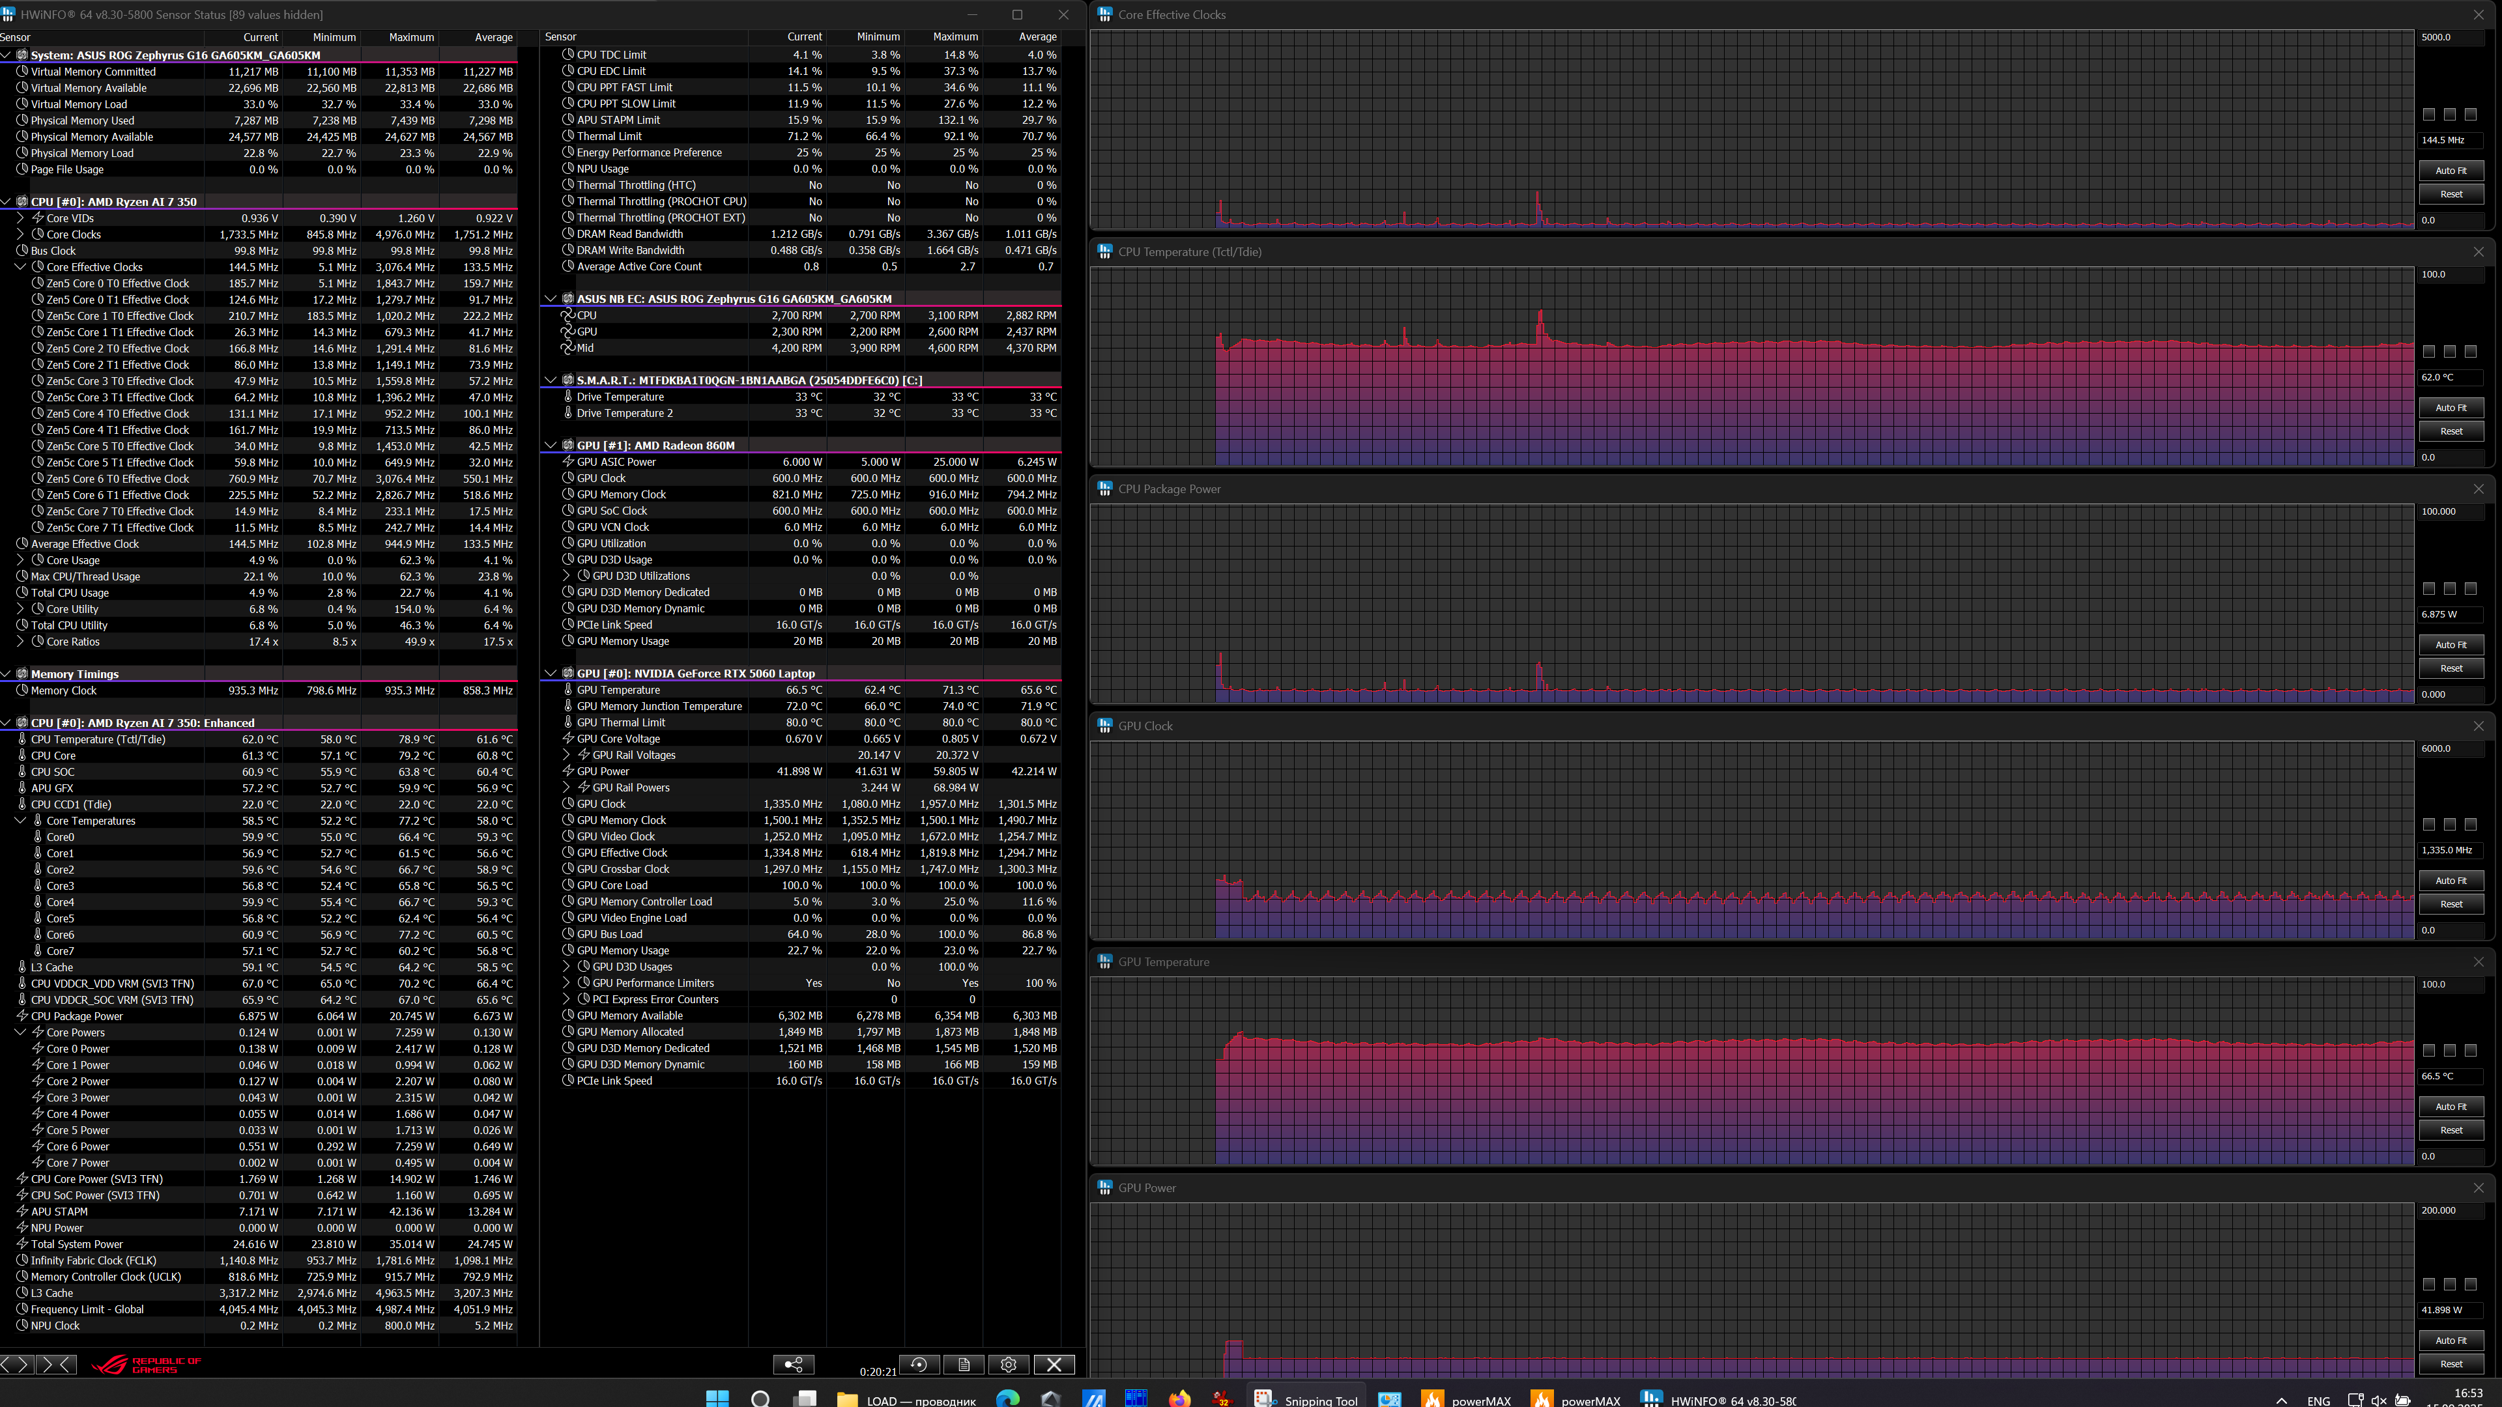
Task: Toggle first checkbox in GPU Clock graph
Action: pos(2428,825)
